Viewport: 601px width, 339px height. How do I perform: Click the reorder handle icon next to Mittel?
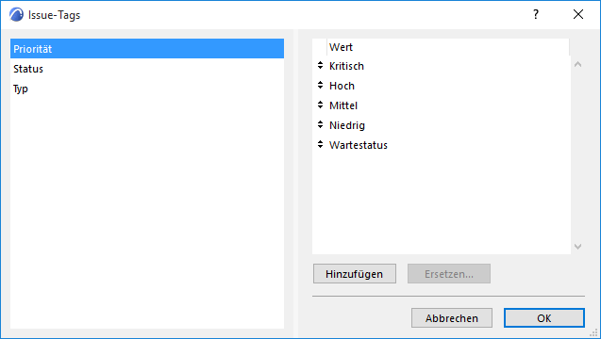point(321,105)
